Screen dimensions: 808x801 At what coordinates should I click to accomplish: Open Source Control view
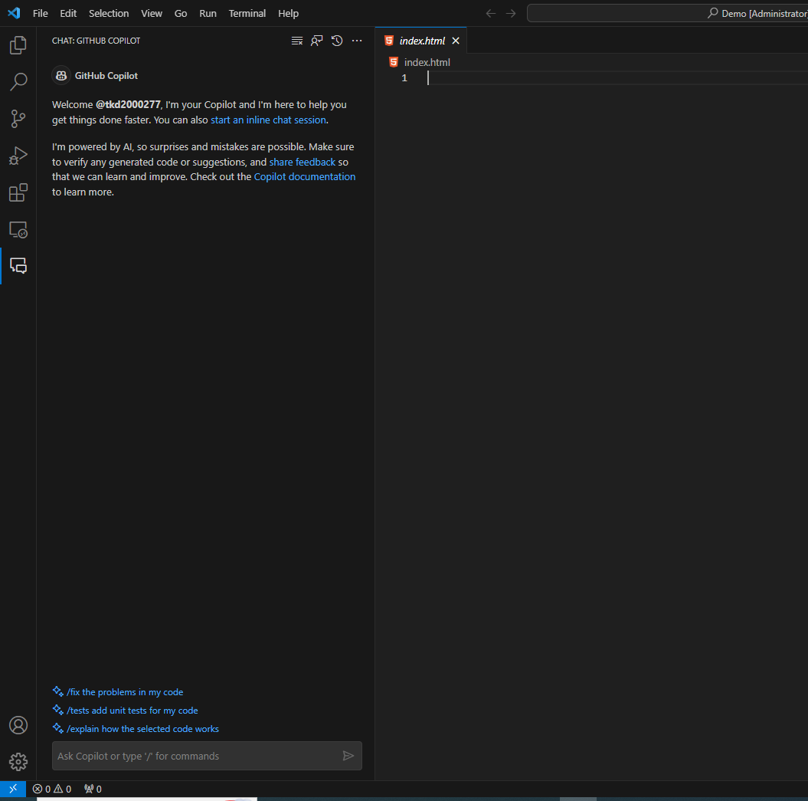[18, 119]
